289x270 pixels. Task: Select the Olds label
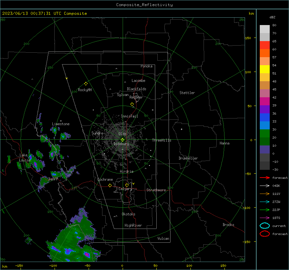122,134
